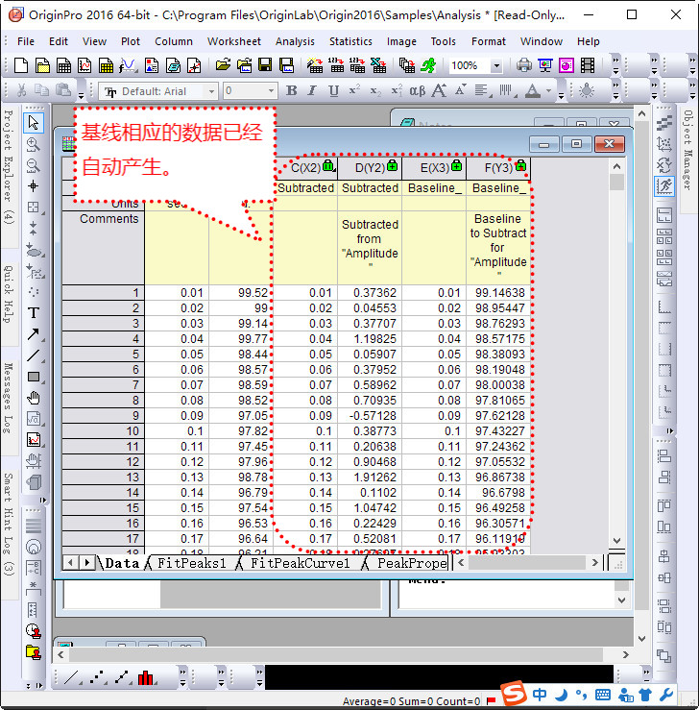Expand the Default: Arial font dropdown

(211, 91)
